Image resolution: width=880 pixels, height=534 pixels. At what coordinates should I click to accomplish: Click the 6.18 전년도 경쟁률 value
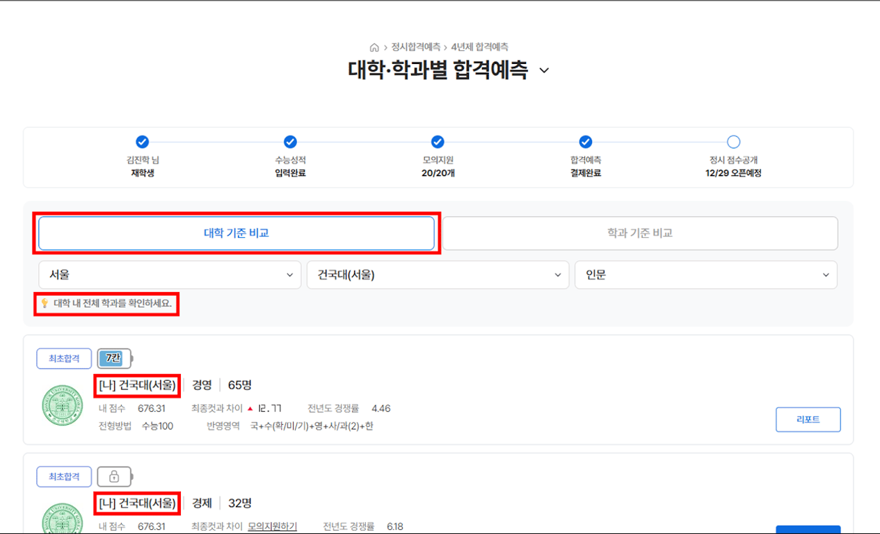coord(395,526)
